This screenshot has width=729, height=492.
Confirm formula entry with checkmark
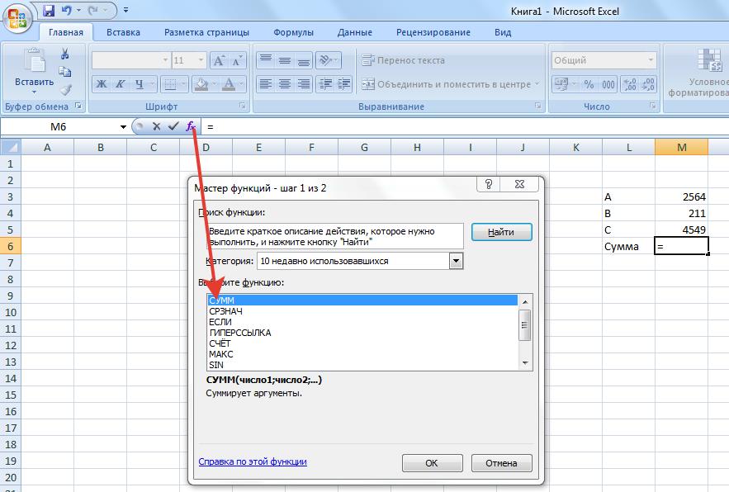[173, 126]
